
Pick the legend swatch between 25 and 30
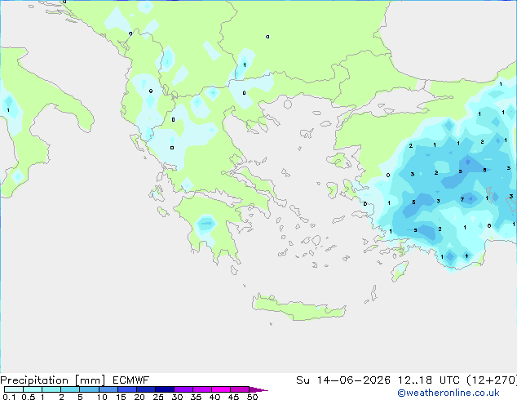(x=165, y=389)
